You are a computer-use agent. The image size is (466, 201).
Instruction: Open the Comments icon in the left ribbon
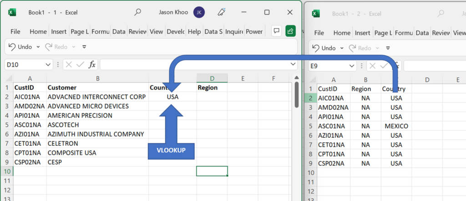(x=276, y=31)
